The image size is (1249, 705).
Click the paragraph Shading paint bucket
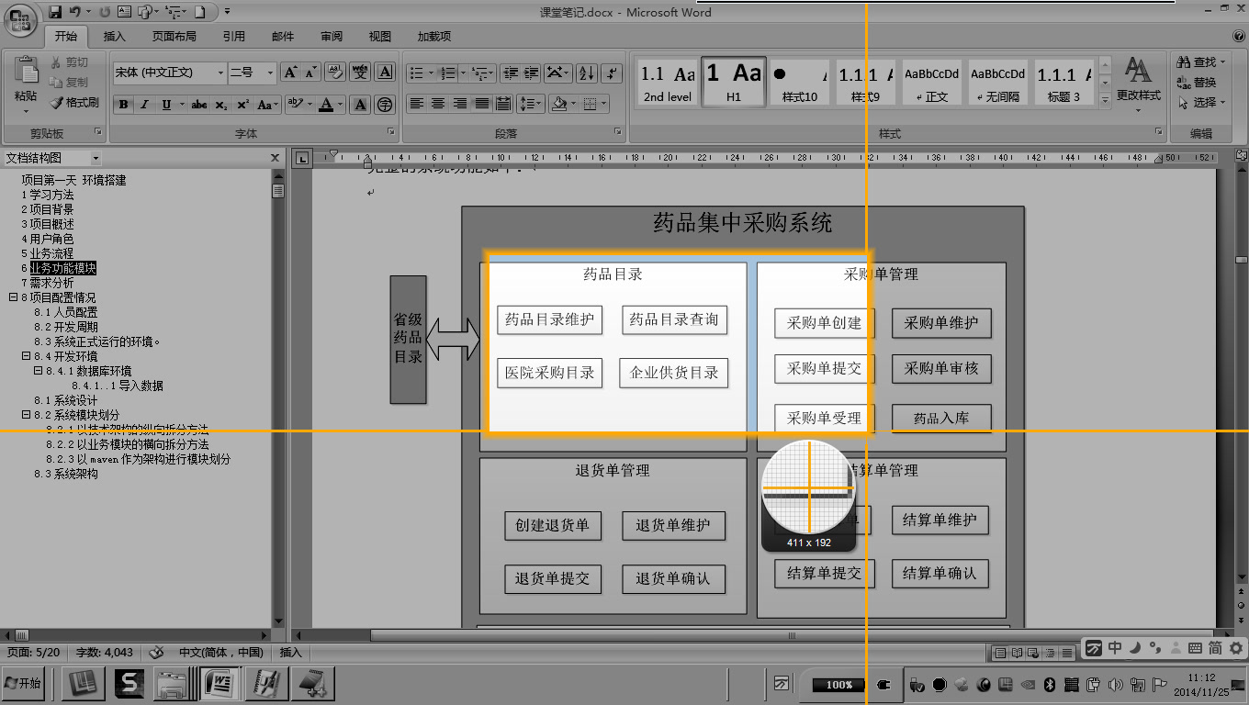tap(557, 104)
